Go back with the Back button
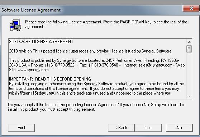The image size is (200, 137). (121, 128)
